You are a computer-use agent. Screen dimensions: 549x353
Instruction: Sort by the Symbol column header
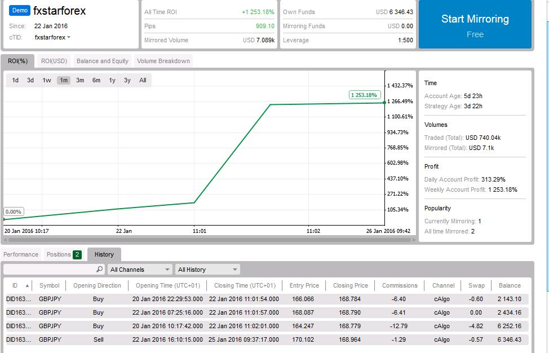coord(50,285)
